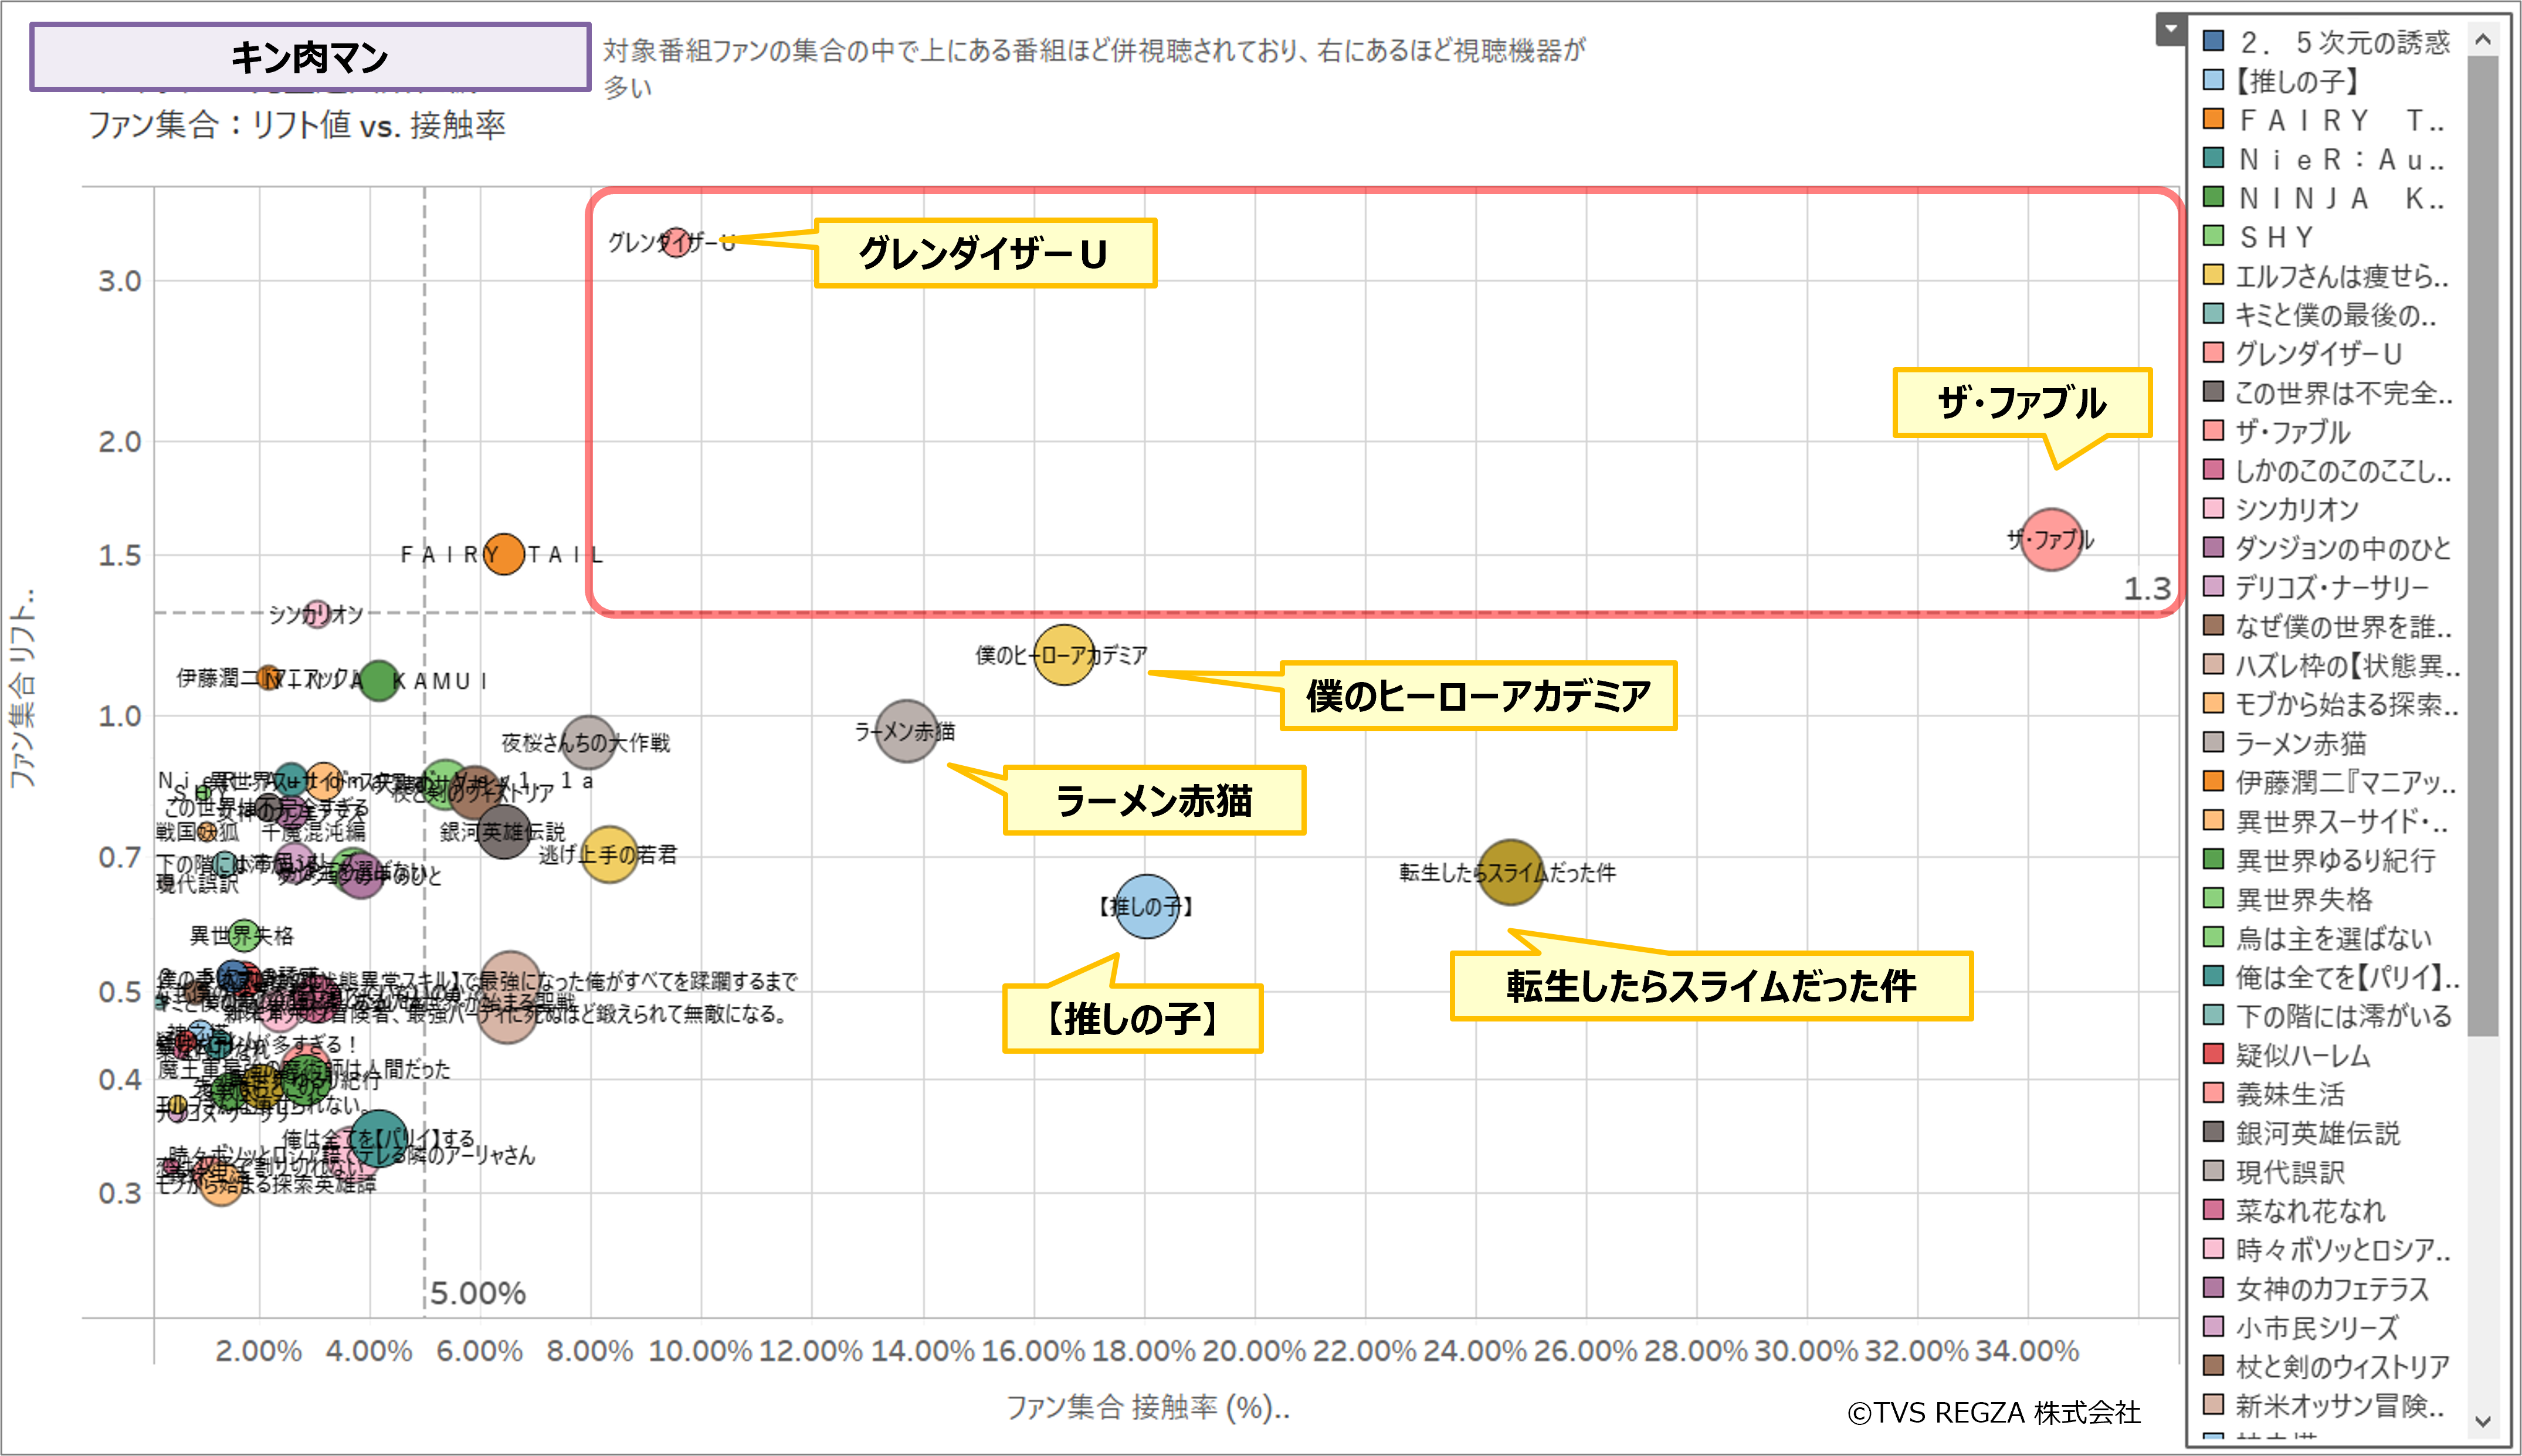Screen dimensions: 2522x1456
Task: Select 銀河英雄伝説 legend item
Action: (2316, 1133)
